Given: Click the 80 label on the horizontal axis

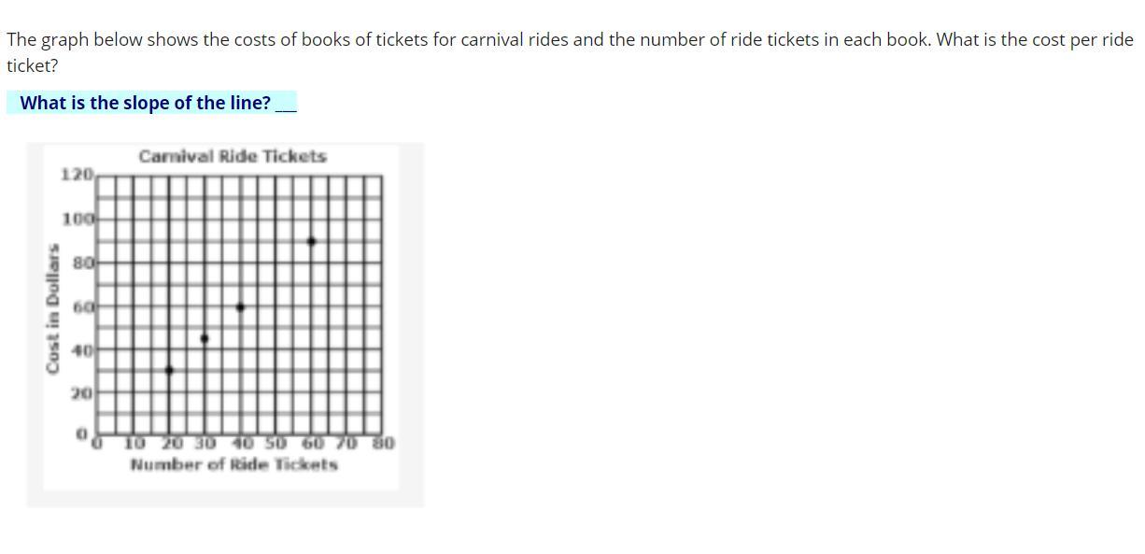Looking at the screenshot, I should click(x=384, y=443).
